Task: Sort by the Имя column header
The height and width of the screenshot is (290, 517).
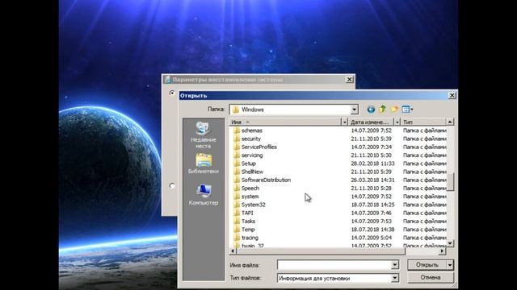Action: tap(285, 122)
